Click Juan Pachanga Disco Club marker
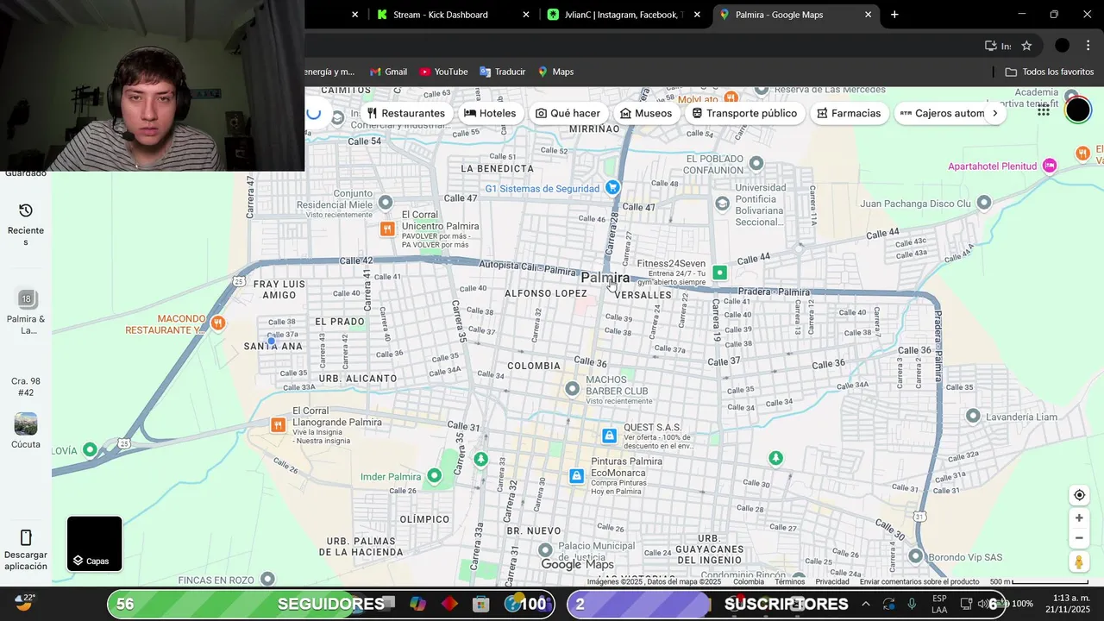The height and width of the screenshot is (621, 1104). click(983, 203)
